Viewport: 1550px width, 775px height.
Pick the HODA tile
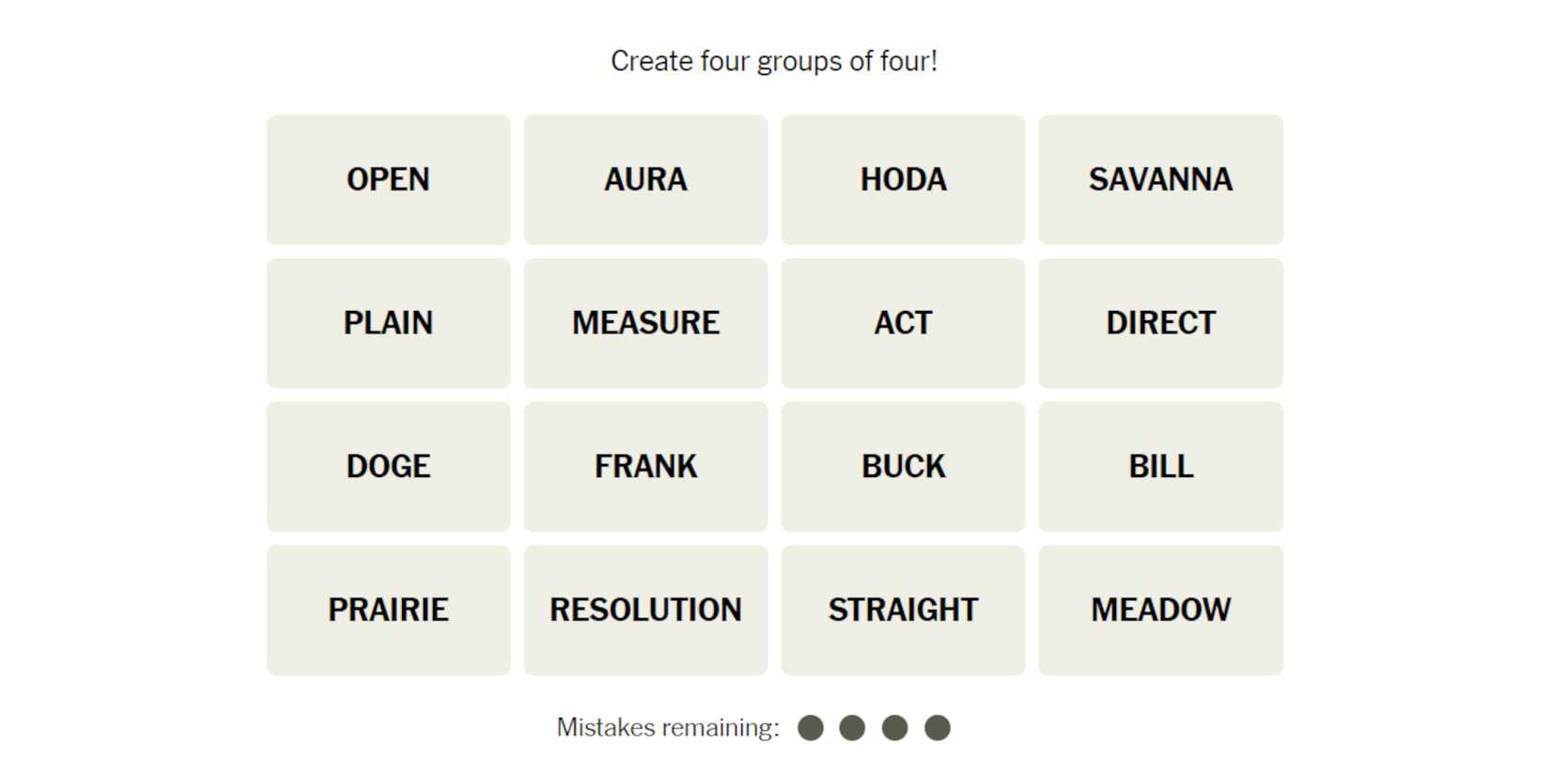[903, 179]
